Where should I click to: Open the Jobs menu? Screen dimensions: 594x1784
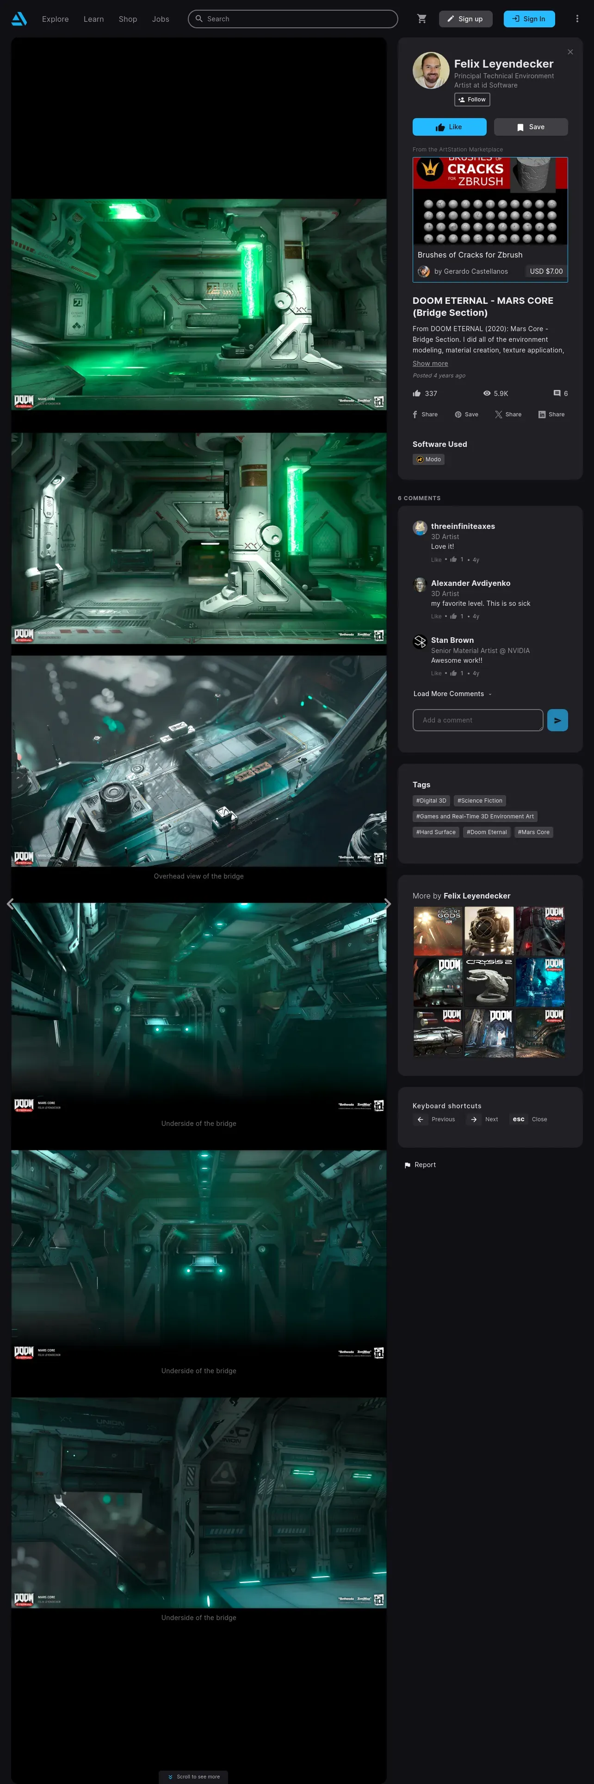click(161, 19)
